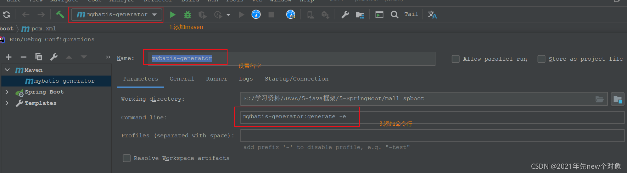Click the boot breadcrumb segment

point(7,29)
